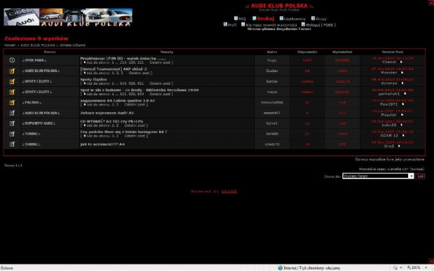Click the scrollbar down arrow
This screenshot has width=434, height=271.
pyautogui.click(x=431, y=261)
